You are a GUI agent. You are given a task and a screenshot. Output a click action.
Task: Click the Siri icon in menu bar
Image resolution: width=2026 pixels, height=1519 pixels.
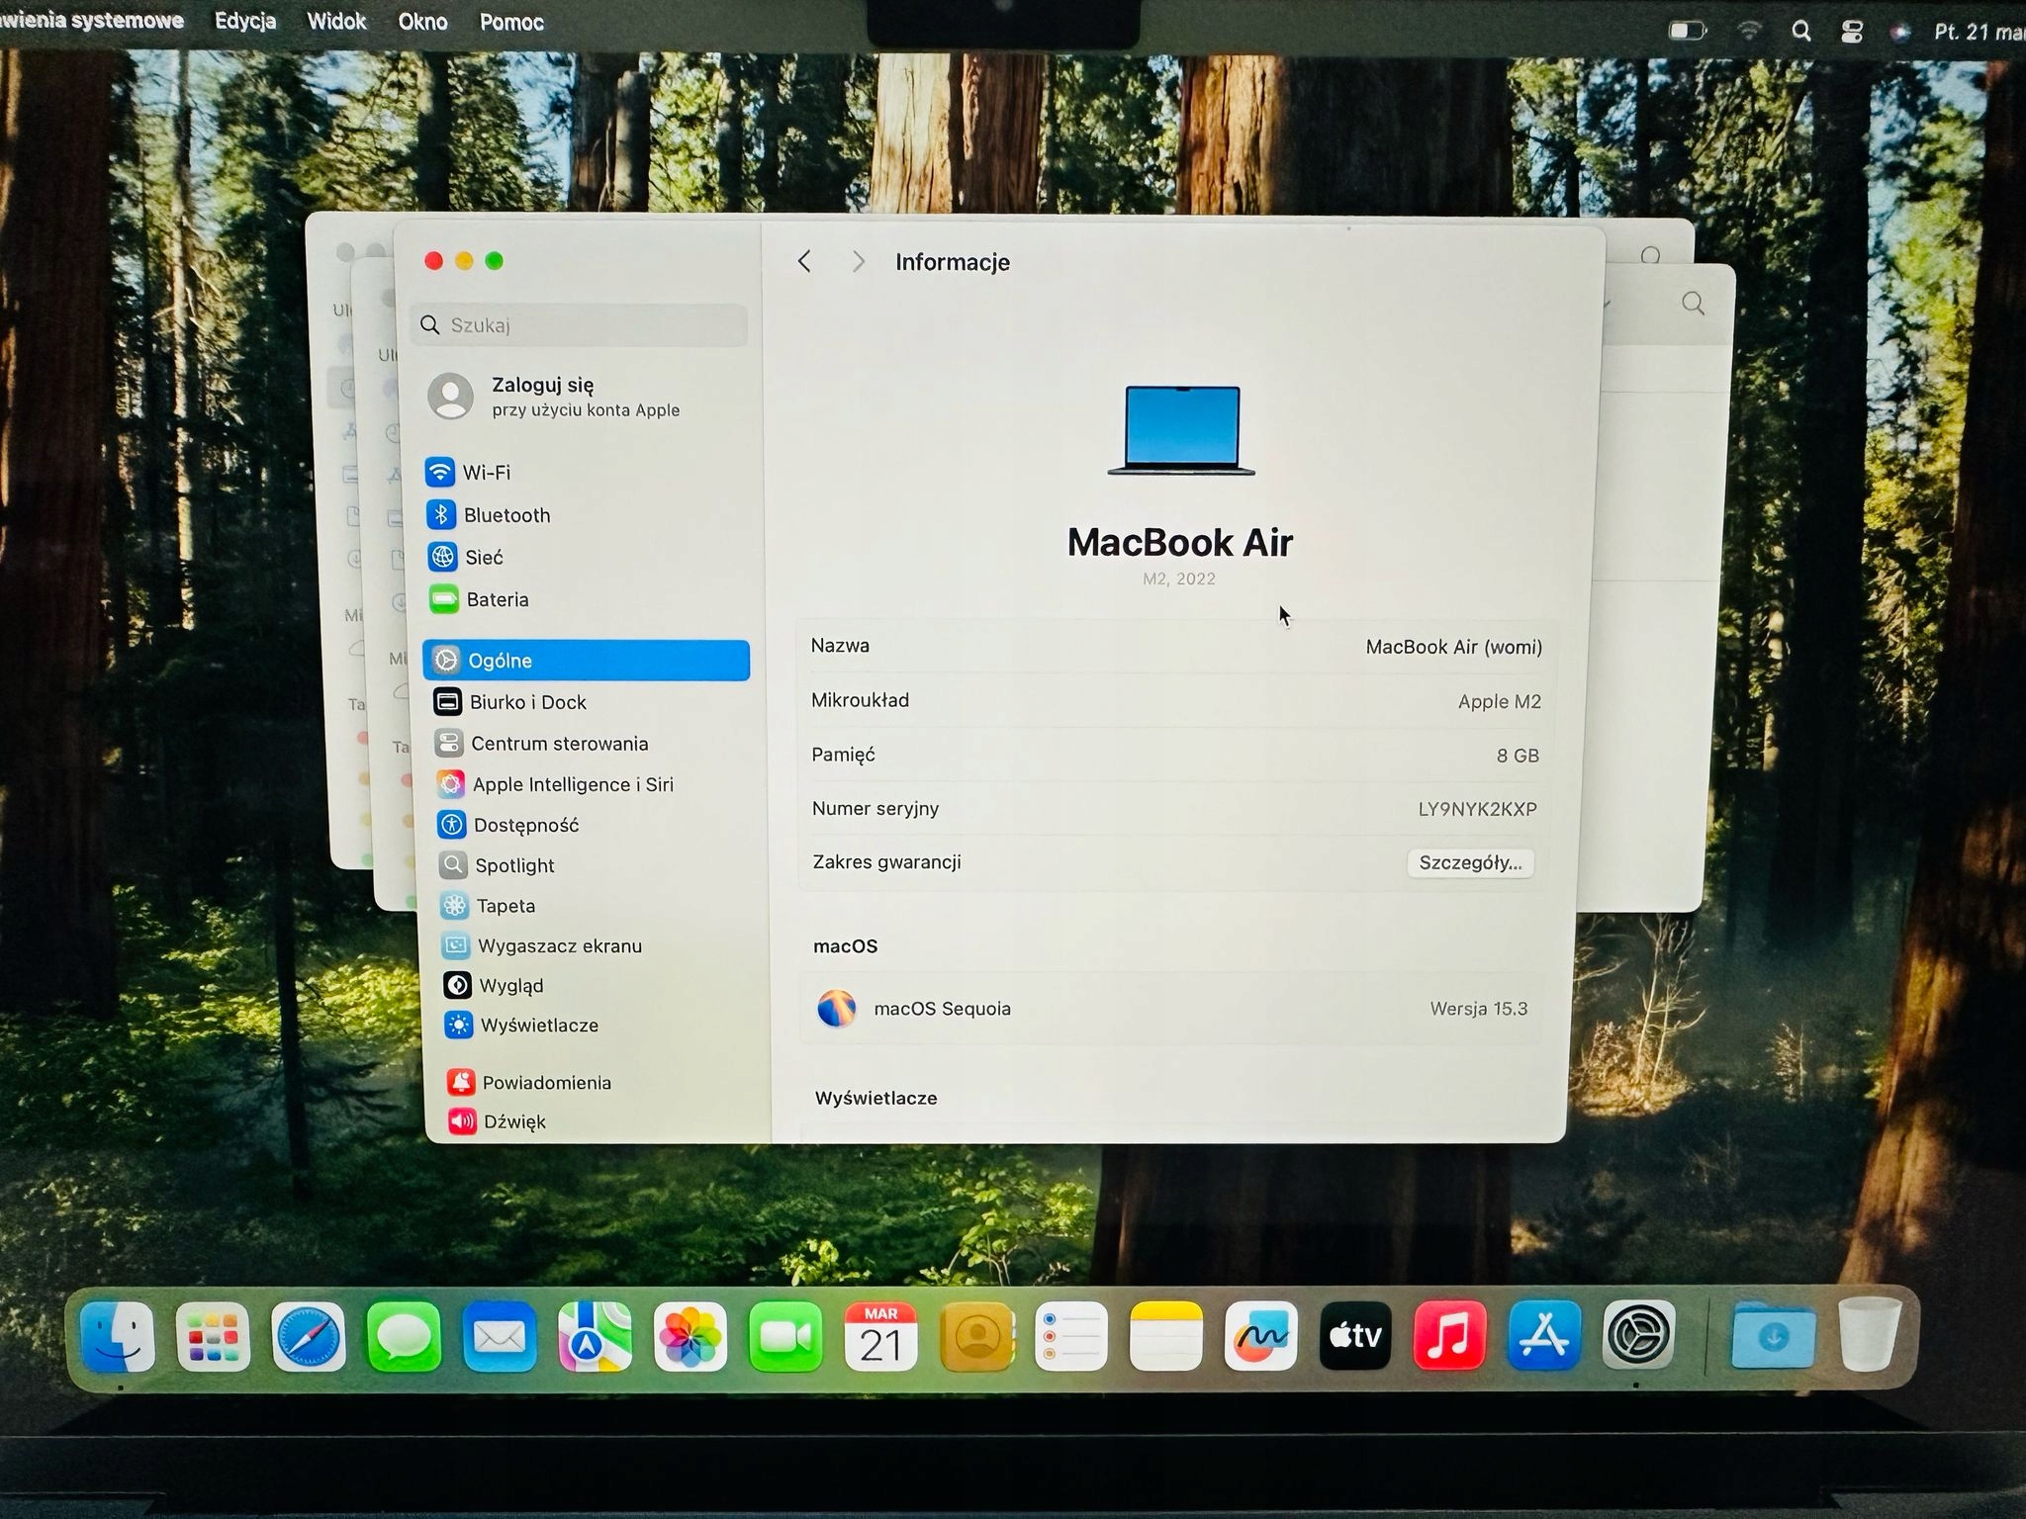1900,33
